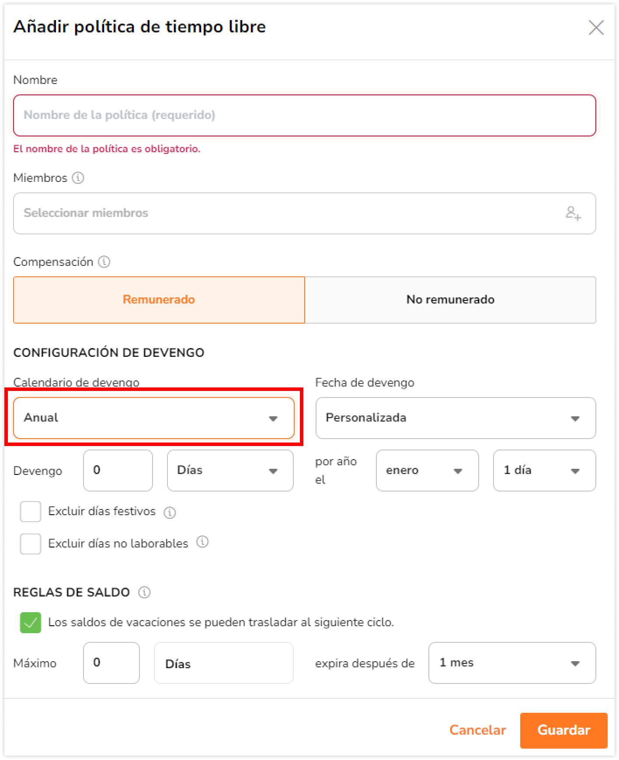Open the 1 día day dropdown

point(544,471)
